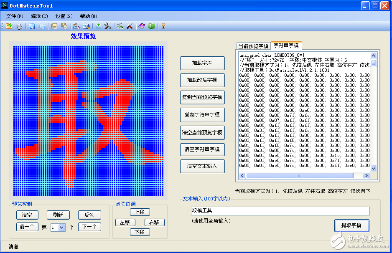Click the gray tag icon in toolbar
Screen dimensions: 392x253
19,26
